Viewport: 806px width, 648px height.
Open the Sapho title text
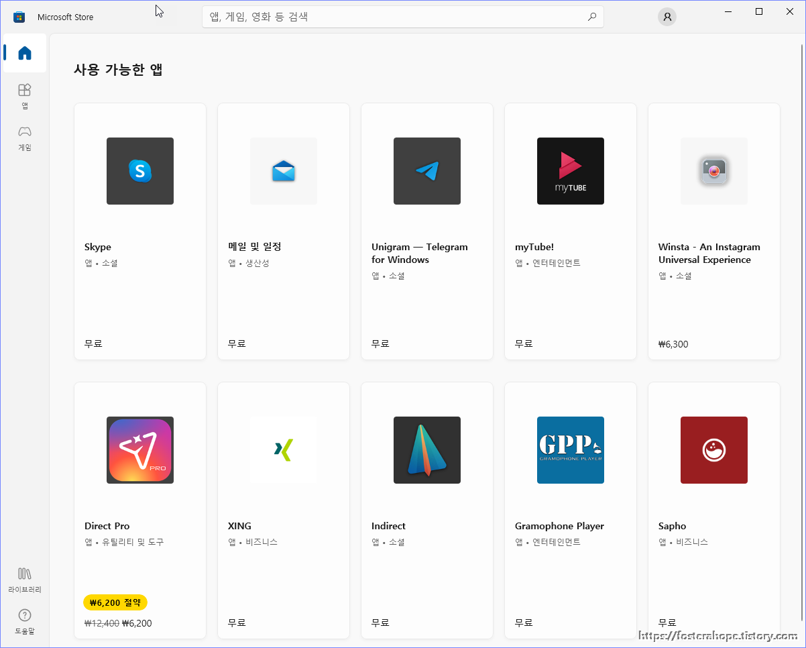(672, 526)
